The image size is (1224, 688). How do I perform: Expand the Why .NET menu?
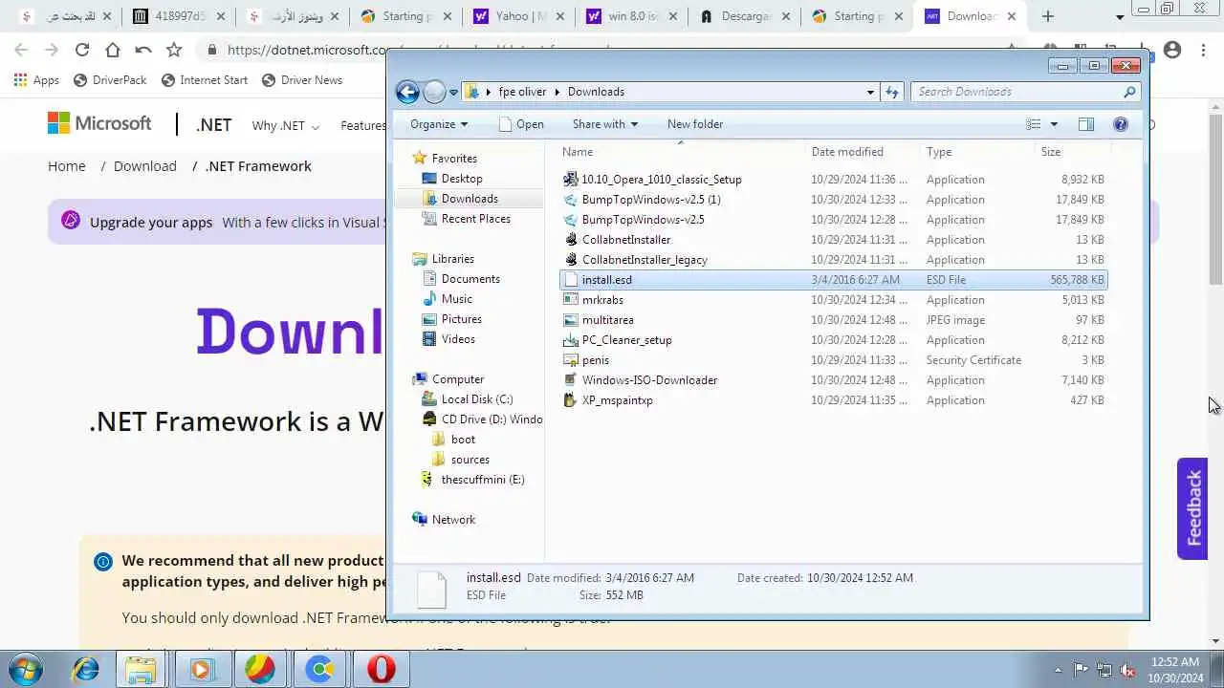[x=285, y=125]
